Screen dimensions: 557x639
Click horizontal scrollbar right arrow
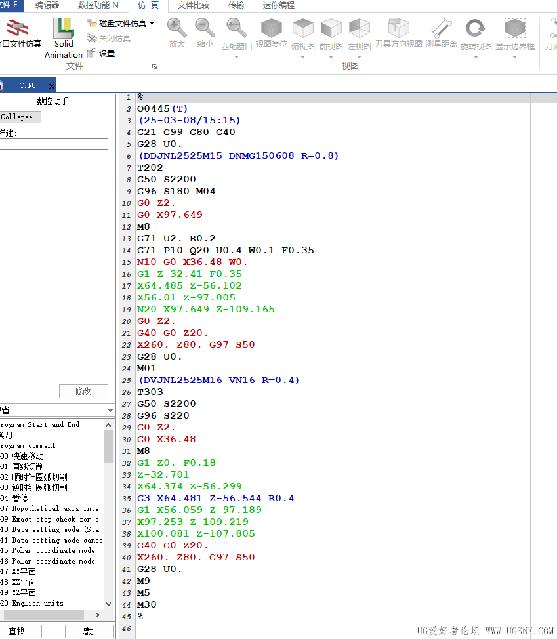[97, 615]
